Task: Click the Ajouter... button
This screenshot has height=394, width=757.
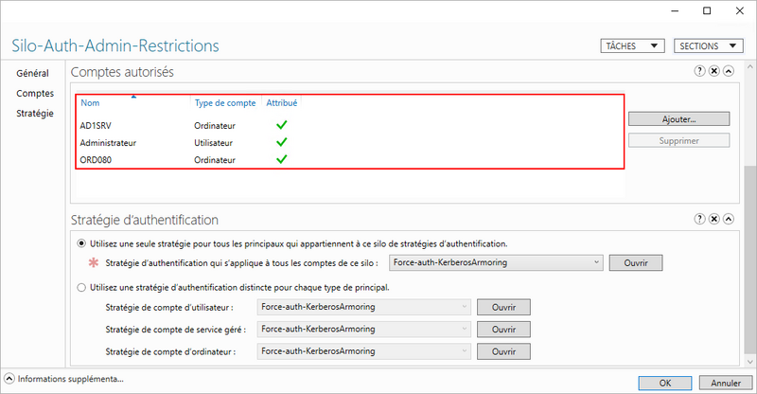Action: (x=678, y=119)
